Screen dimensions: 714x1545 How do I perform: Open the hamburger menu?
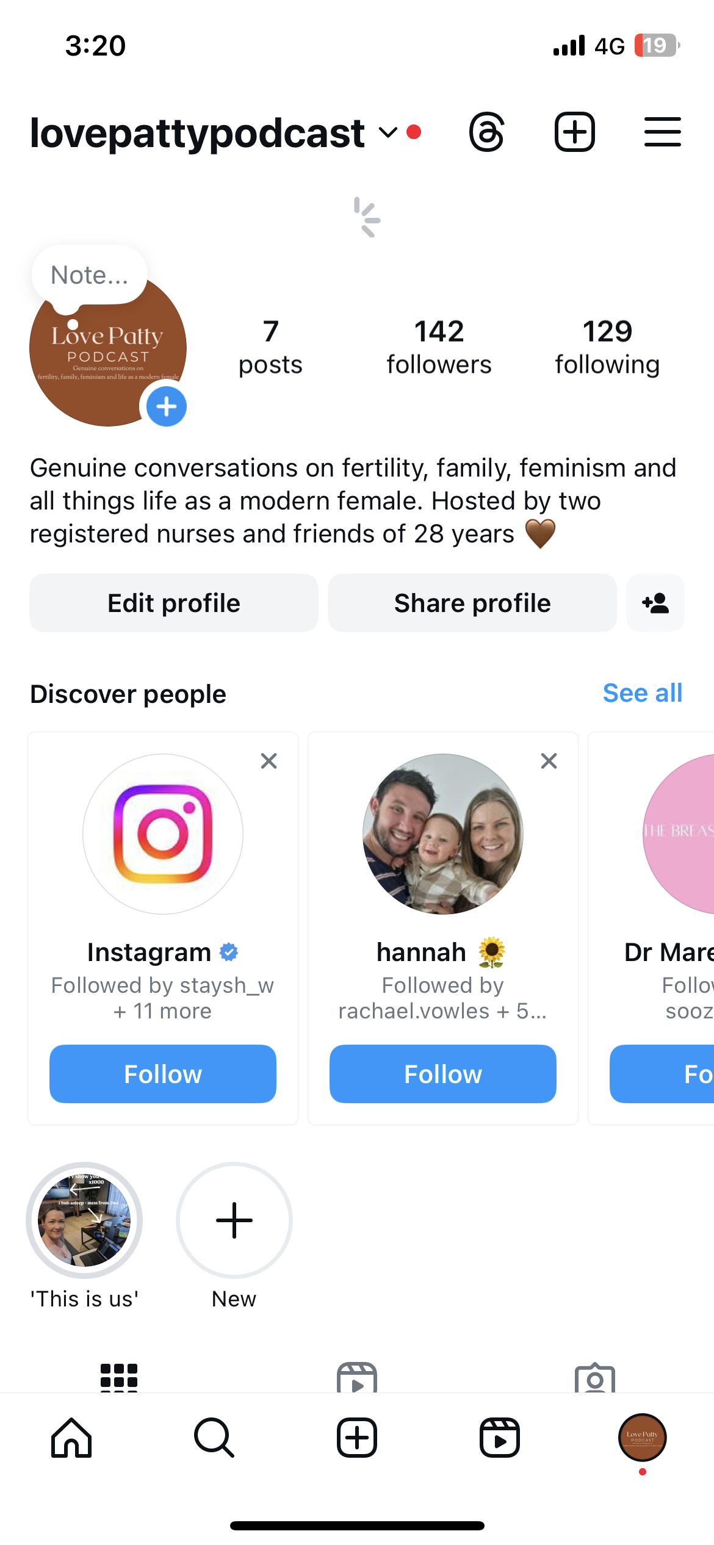coord(662,132)
